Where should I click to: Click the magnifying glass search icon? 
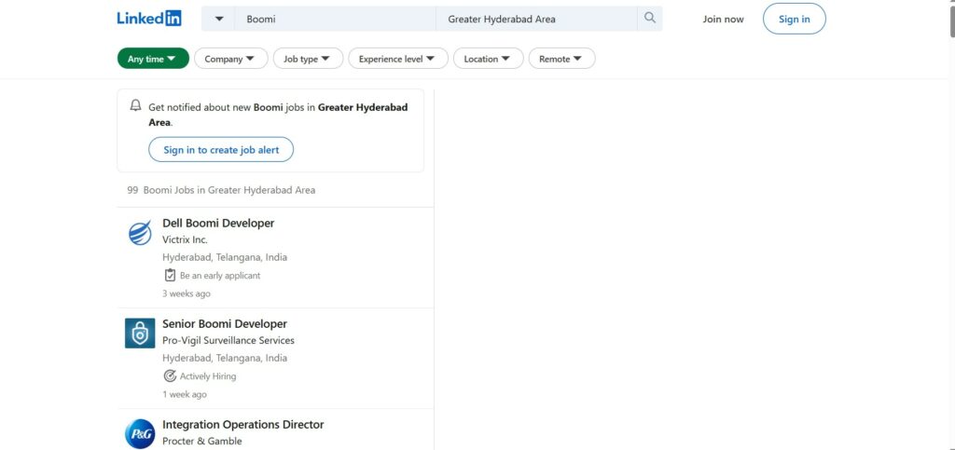(x=649, y=19)
